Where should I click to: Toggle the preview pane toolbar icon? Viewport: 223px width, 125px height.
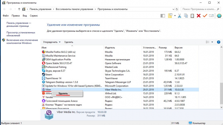pos(163,16)
